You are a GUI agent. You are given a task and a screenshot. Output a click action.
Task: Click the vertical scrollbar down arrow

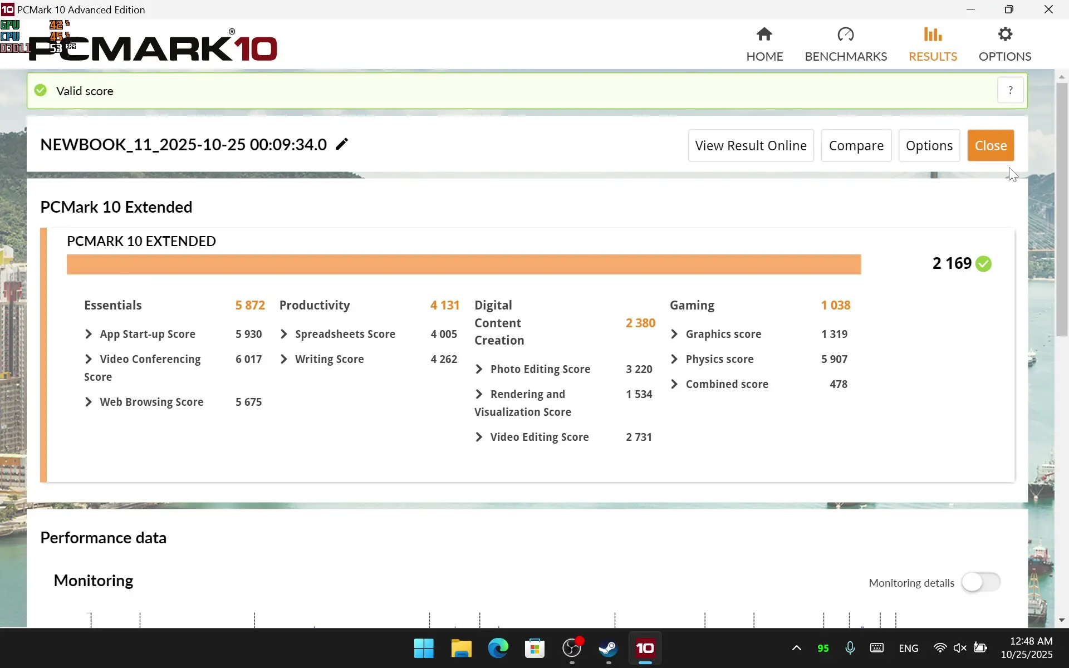click(1061, 620)
